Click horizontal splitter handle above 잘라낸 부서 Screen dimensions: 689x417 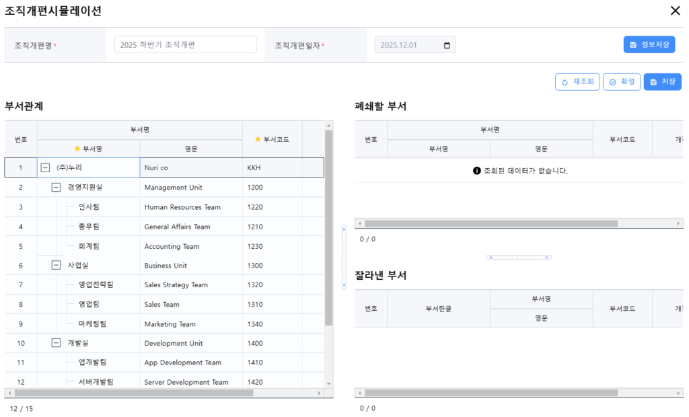coord(519,257)
